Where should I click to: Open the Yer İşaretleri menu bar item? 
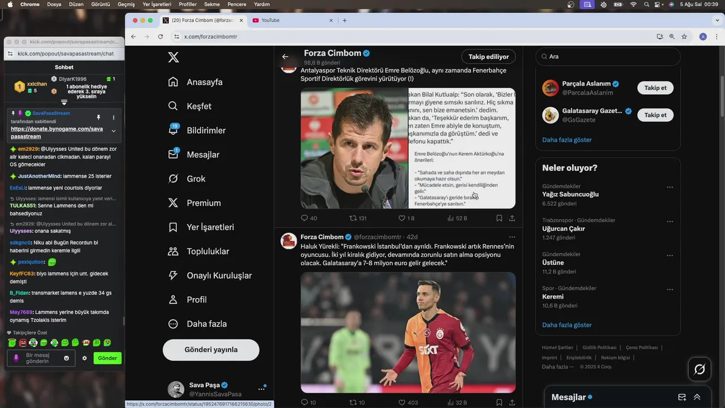pos(157,4)
